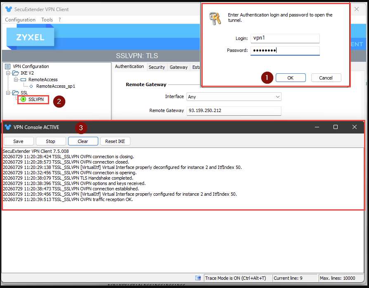Click the console status bar window icon
369x288 pixels.
[198, 278]
